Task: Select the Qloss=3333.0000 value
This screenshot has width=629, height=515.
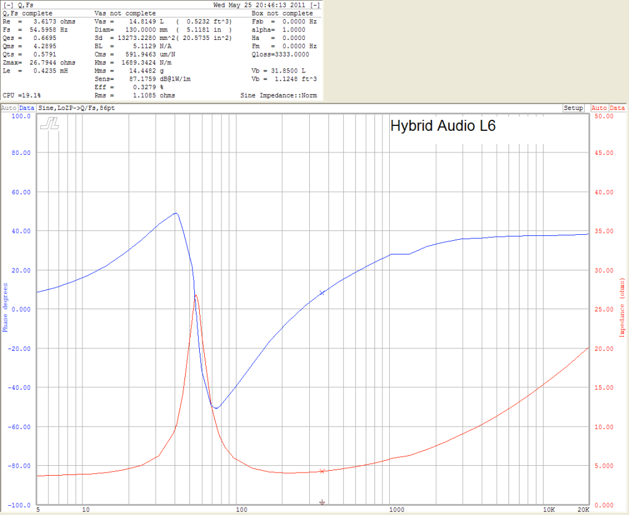Action: click(280, 55)
